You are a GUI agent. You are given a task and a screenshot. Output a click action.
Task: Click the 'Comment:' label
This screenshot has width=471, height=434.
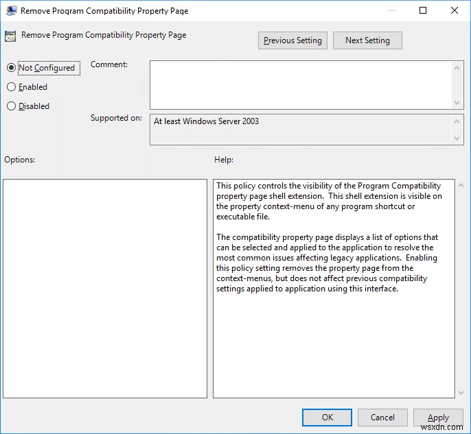pos(109,64)
